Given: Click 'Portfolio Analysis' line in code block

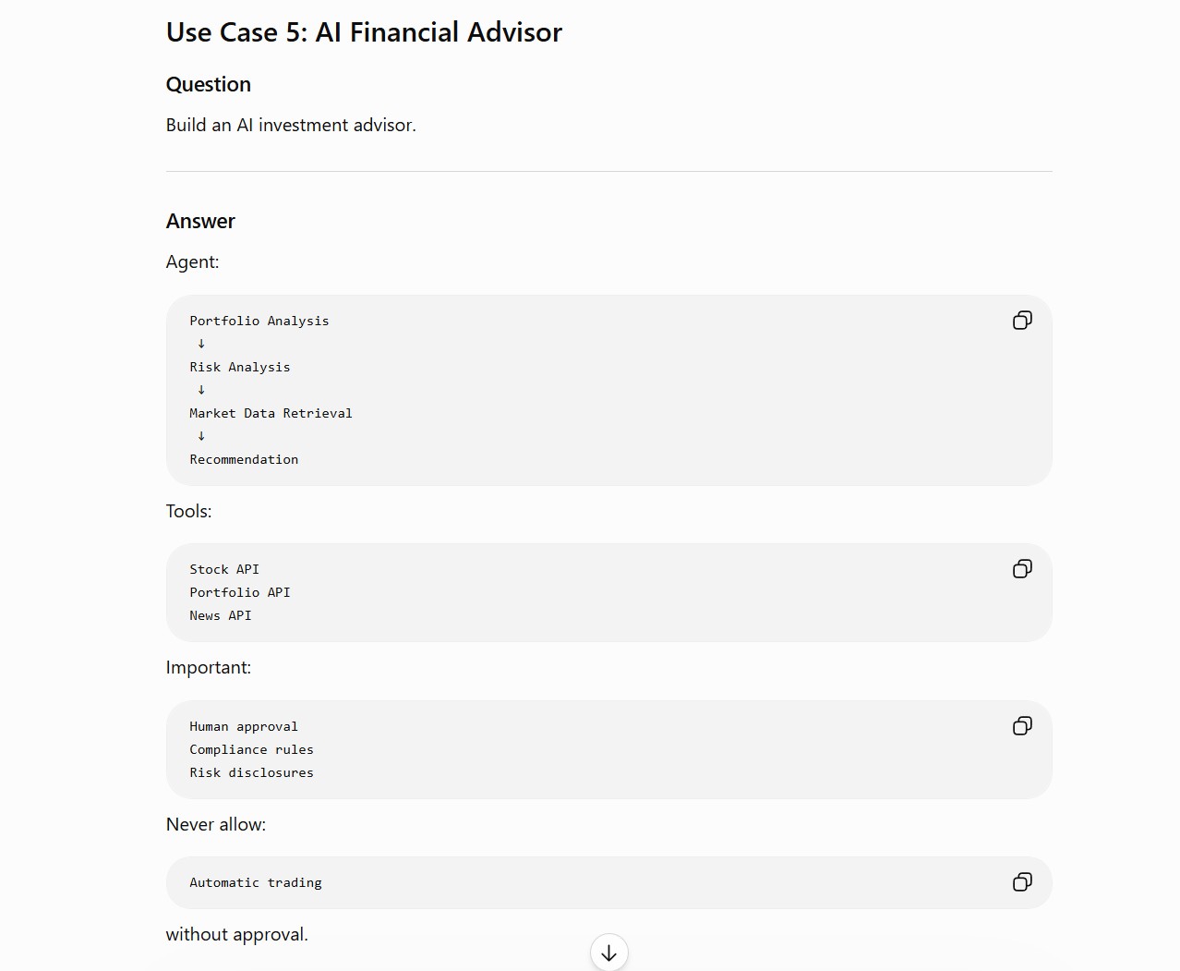Looking at the screenshot, I should 259,321.
